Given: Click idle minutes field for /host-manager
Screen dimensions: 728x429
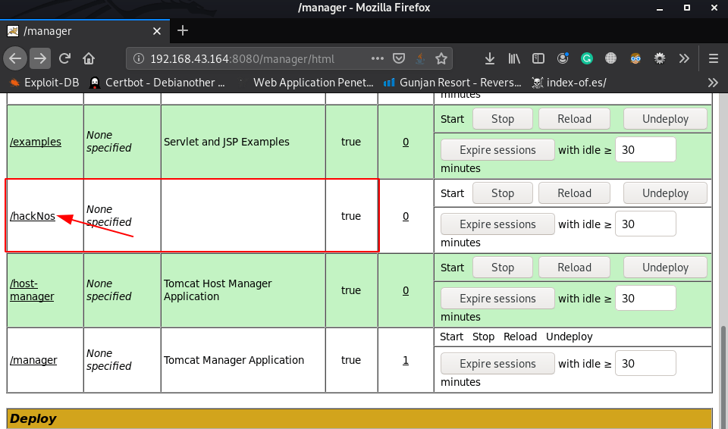Looking at the screenshot, I should (x=645, y=298).
